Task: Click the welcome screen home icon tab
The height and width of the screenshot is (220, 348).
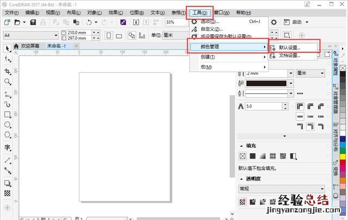Action: click(16, 46)
